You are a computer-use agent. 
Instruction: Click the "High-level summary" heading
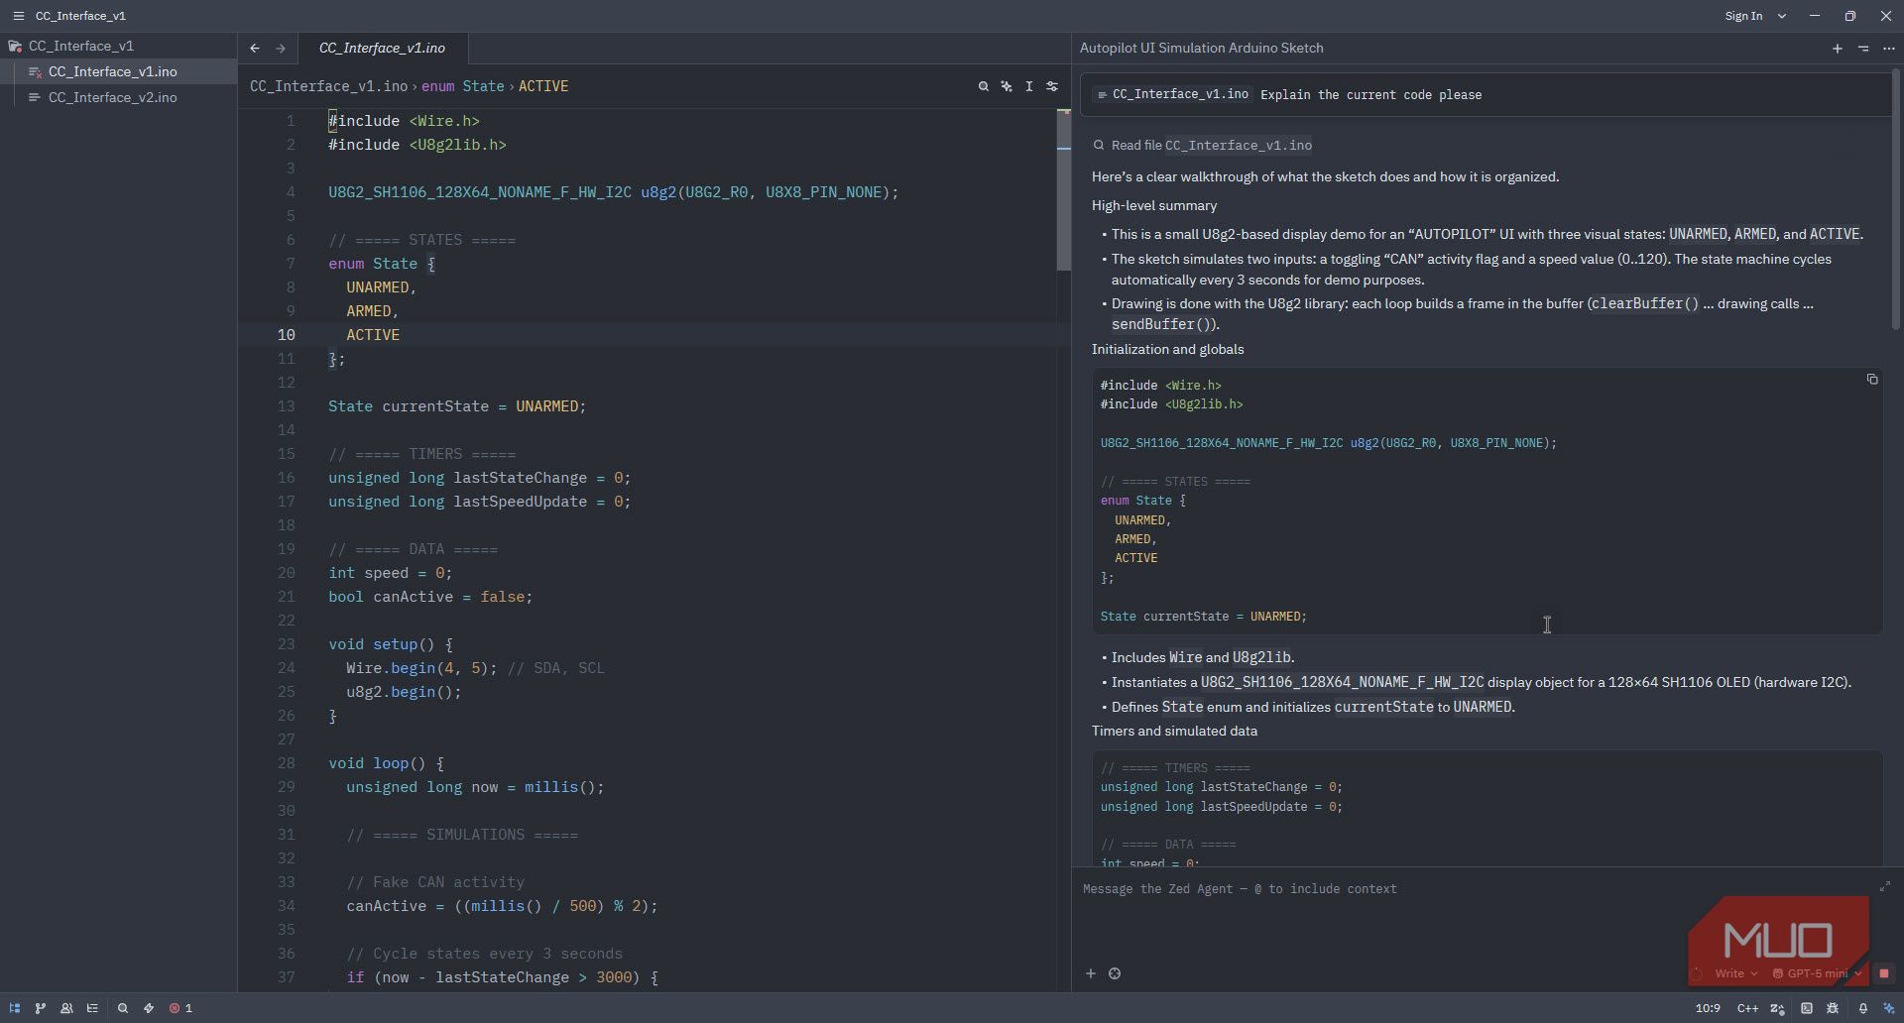(x=1154, y=205)
